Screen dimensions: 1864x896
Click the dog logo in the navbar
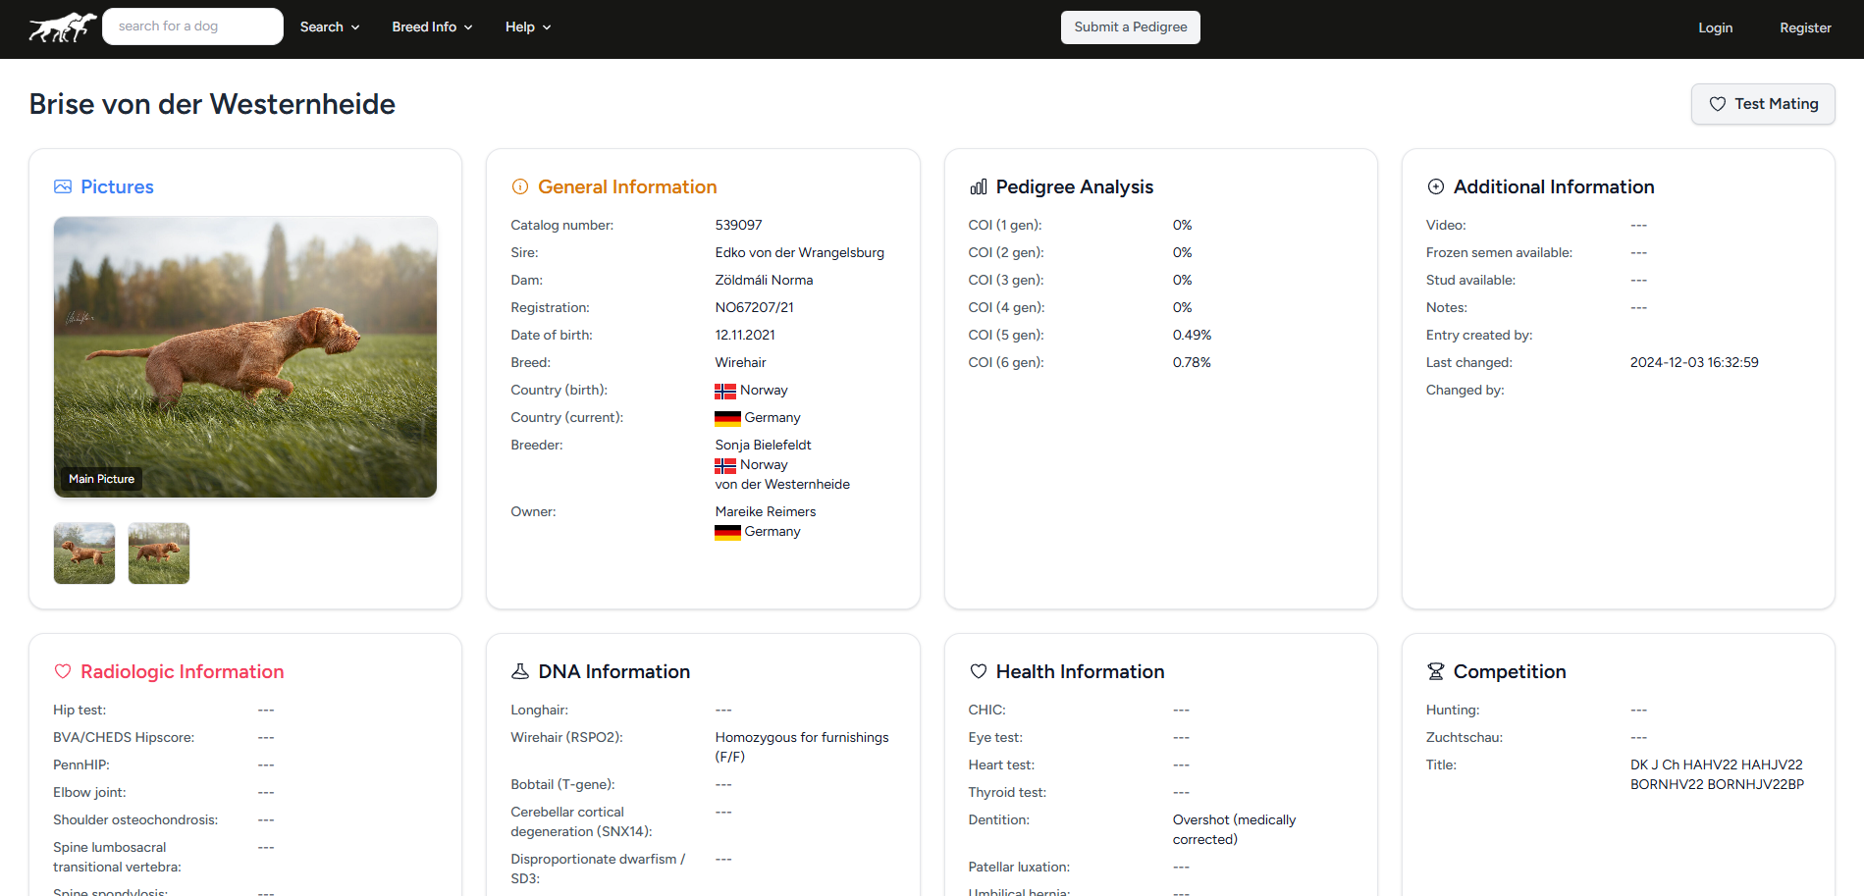coord(62,27)
